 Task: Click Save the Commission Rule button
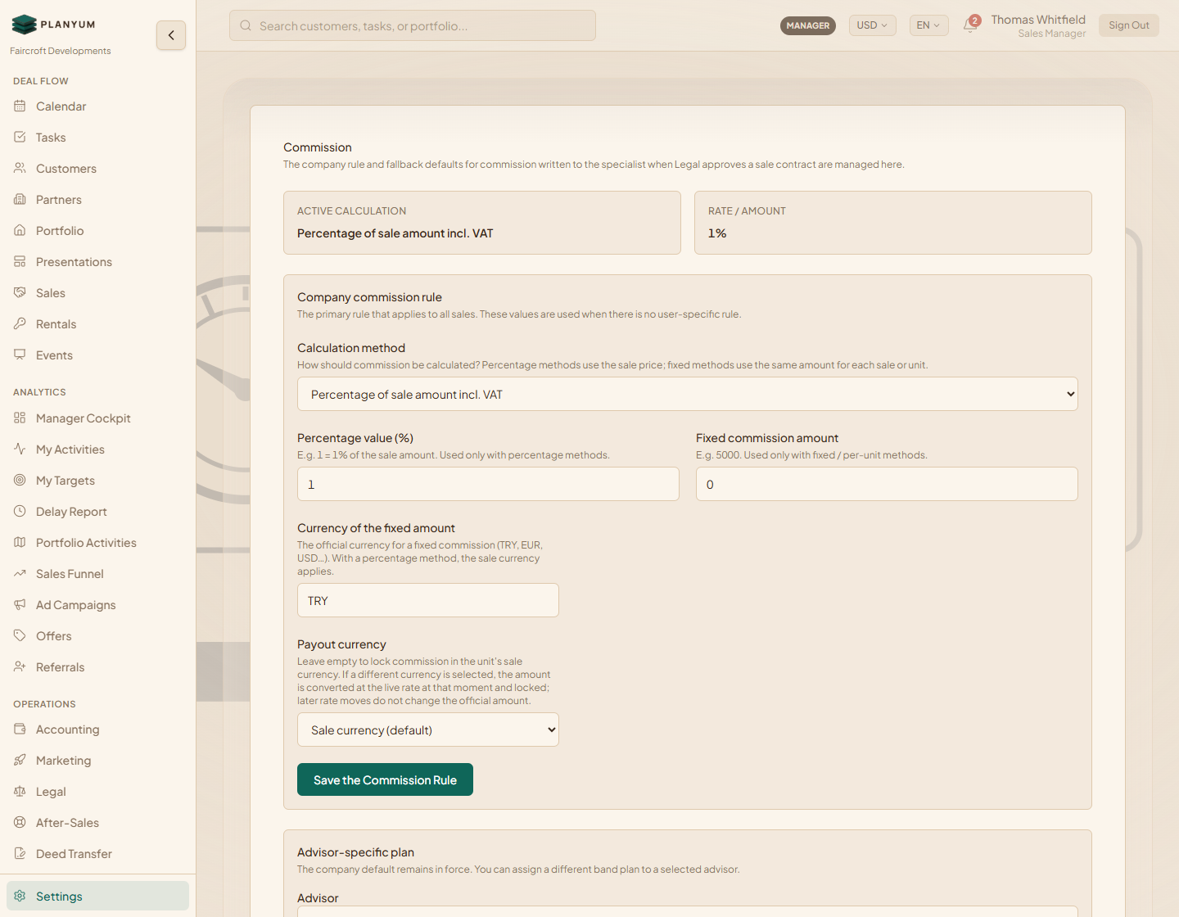click(x=385, y=779)
